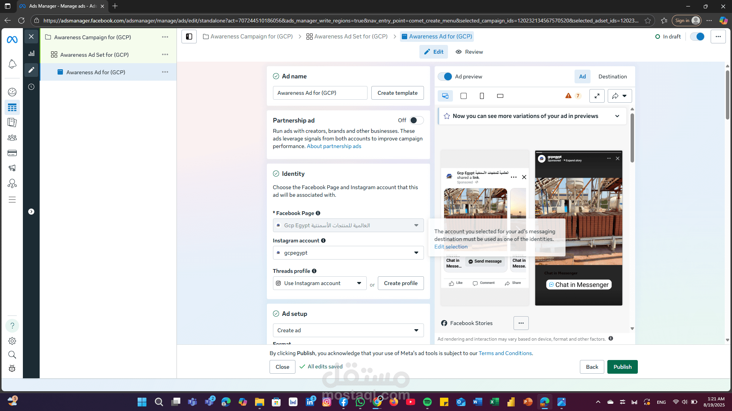Click the Back button
This screenshot has width=732, height=411.
pos(592,367)
